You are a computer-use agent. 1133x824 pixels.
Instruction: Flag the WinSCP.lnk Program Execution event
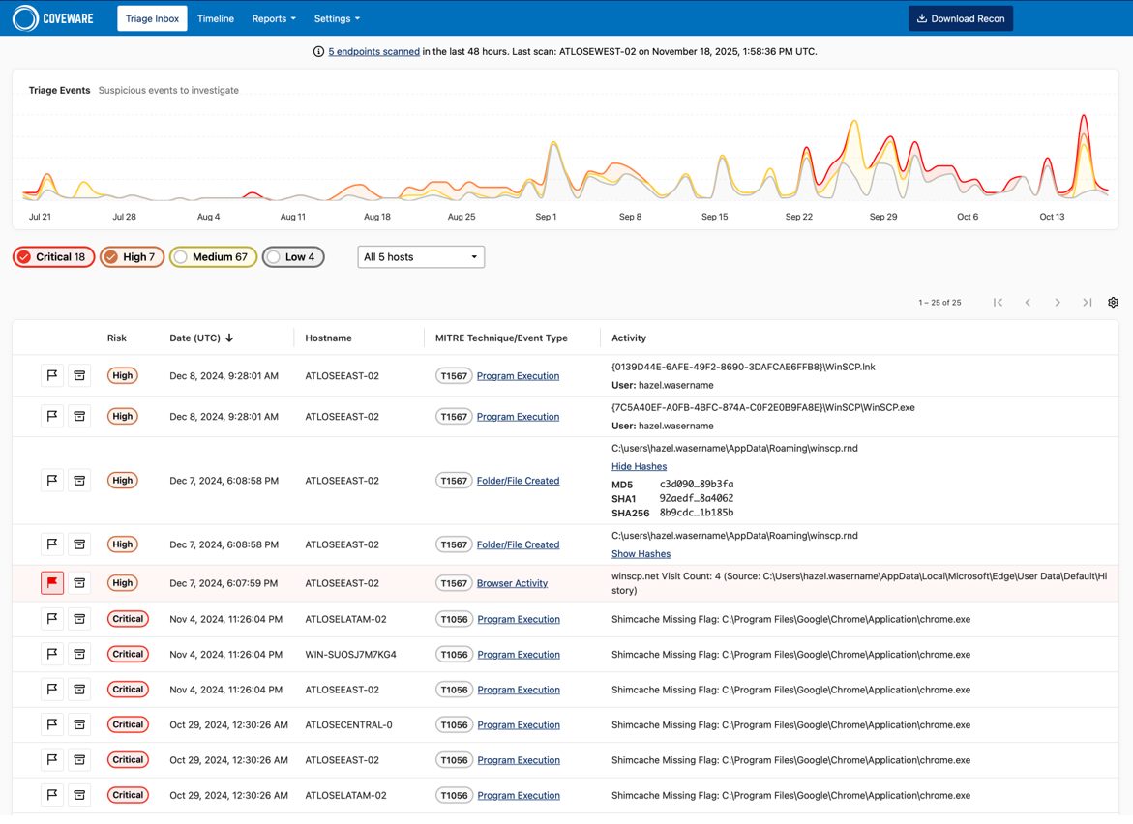[52, 375]
